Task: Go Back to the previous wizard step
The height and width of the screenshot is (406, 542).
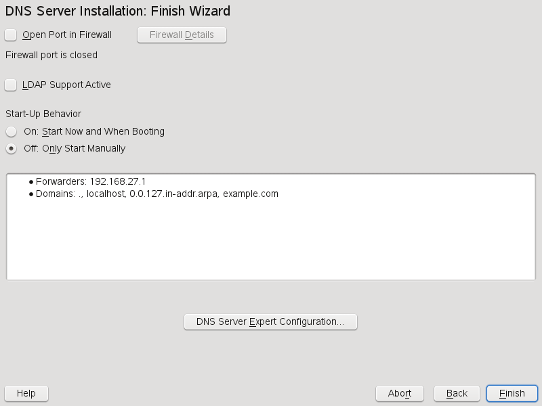Action: pos(457,393)
